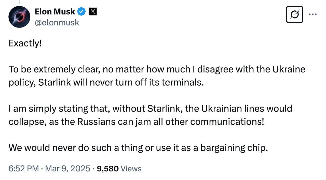
Task: Click the Grok slashed-circle icon
Action: (294, 14)
